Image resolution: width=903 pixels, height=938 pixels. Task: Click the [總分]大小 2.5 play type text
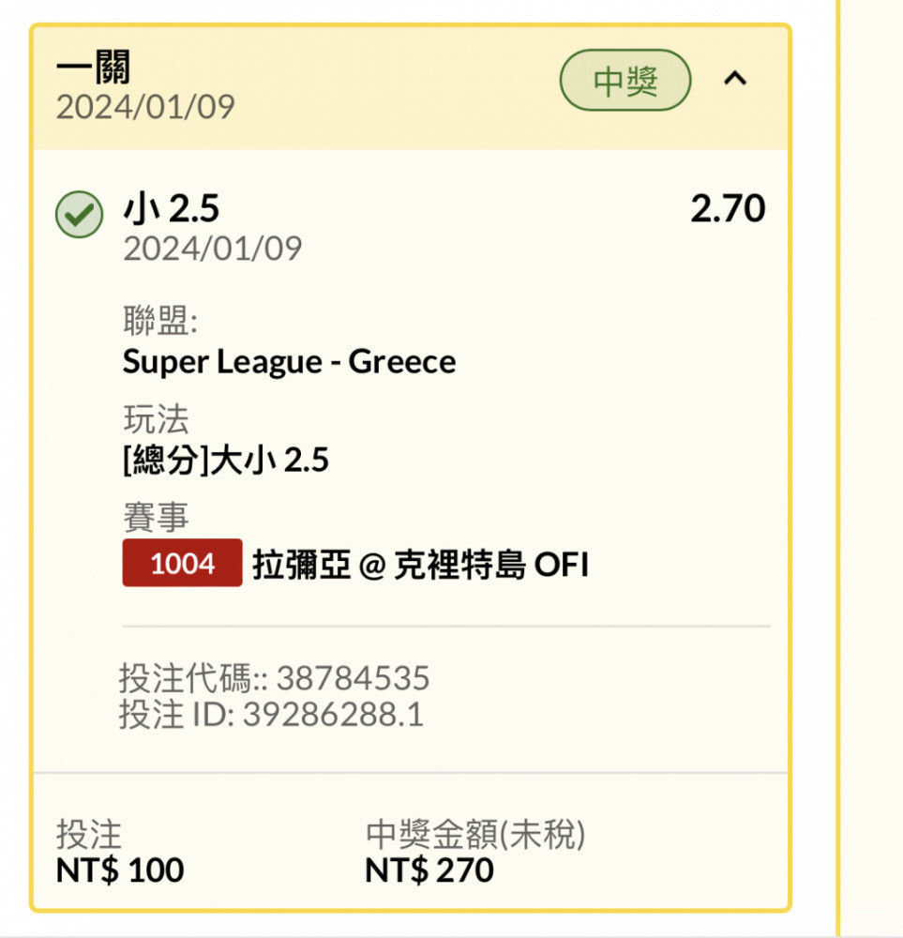click(226, 460)
